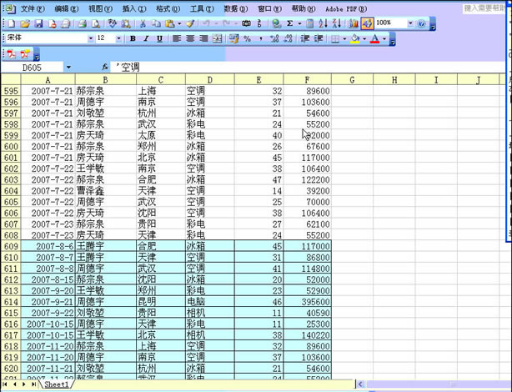Screen dimensions: 512x392
Task: Expand the font size dropdown 12
Action: (118, 39)
